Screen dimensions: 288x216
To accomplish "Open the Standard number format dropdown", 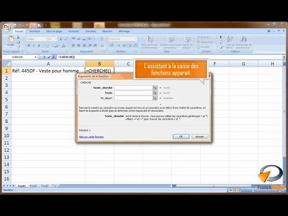I will coord(136,39).
